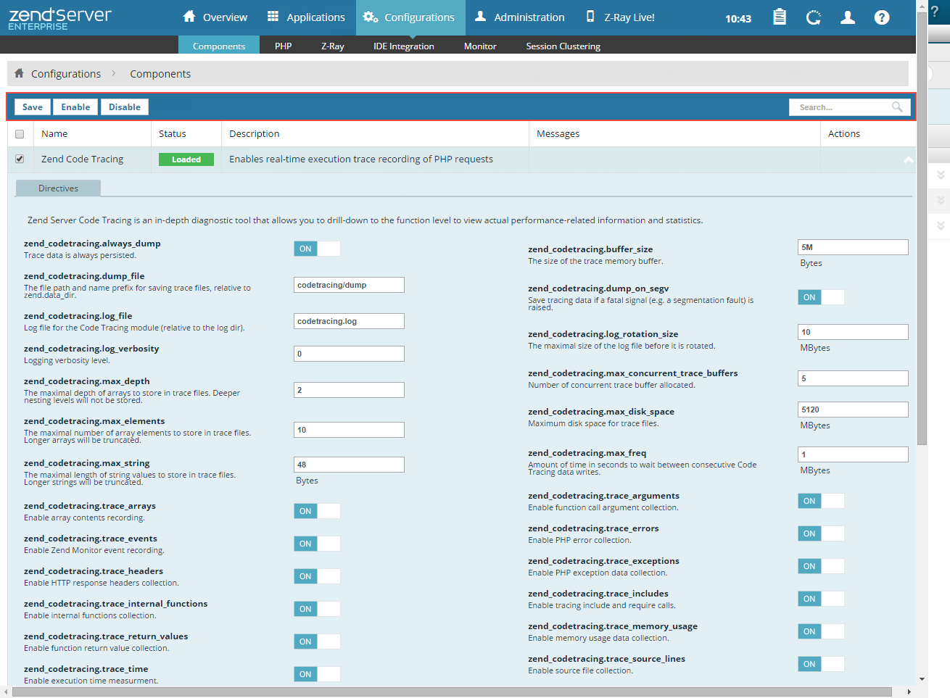Toggle zend_codetracing.always_dump switch
Image resolution: width=950 pixels, height=698 pixels.
[x=317, y=249]
